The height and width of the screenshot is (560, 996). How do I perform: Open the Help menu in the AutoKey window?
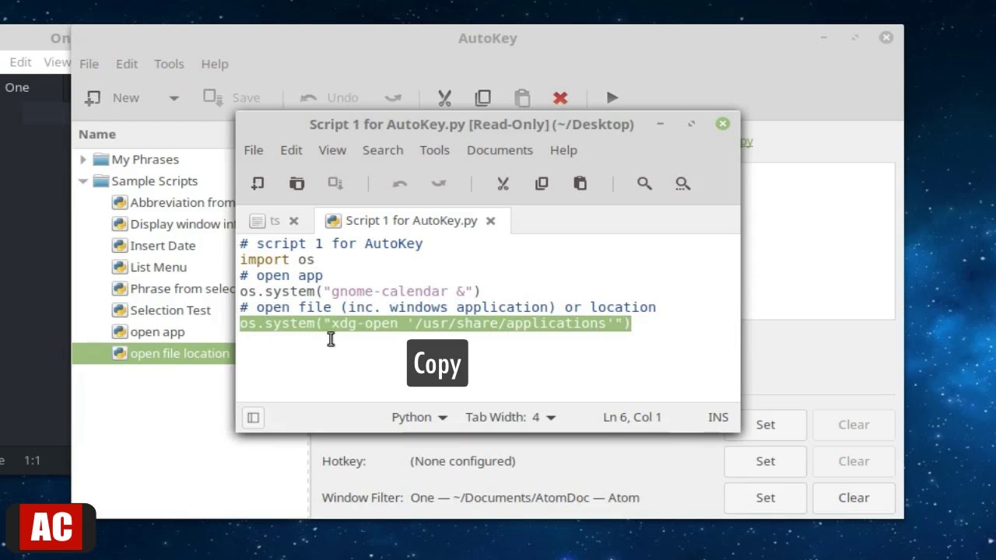click(x=215, y=64)
